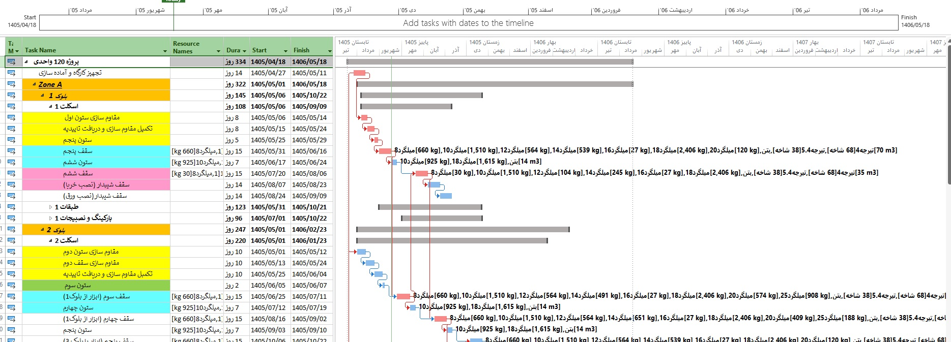Select finish date cell 1405/10/22 in بلوک 1 row
The width and height of the screenshot is (951, 342).
pyautogui.click(x=312, y=95)
